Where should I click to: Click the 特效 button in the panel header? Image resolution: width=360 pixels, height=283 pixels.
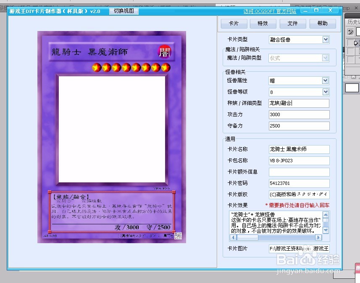(263, 23)
